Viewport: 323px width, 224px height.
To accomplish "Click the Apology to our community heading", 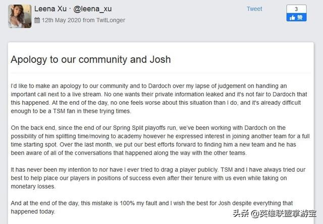I will (91, 59).
